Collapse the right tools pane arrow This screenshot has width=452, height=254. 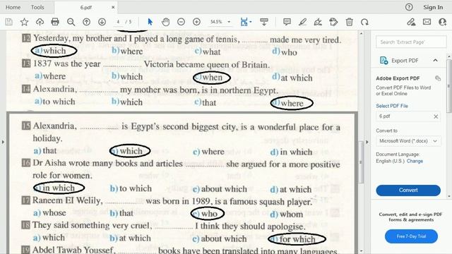367,142
